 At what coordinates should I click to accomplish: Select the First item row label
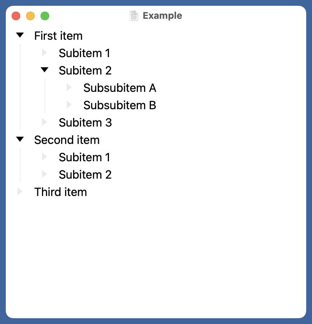click(58, 36)
